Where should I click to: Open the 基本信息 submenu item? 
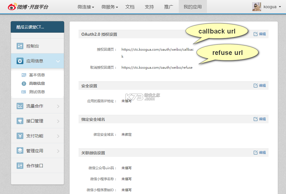click(x=37, y=75)
